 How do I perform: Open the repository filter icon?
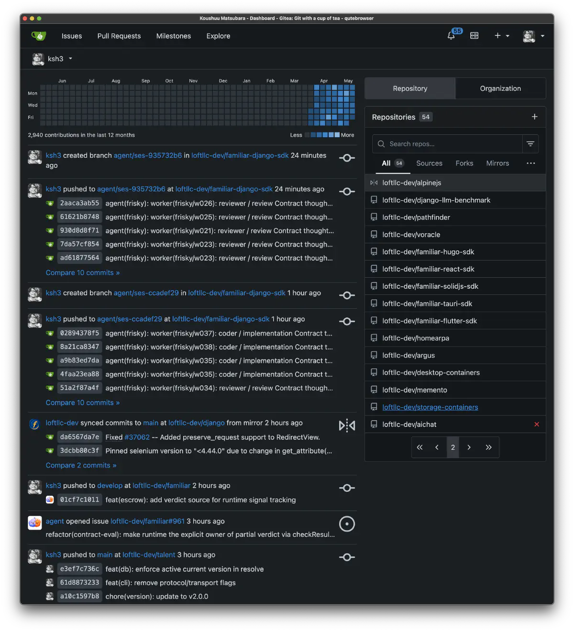point(530,144)
